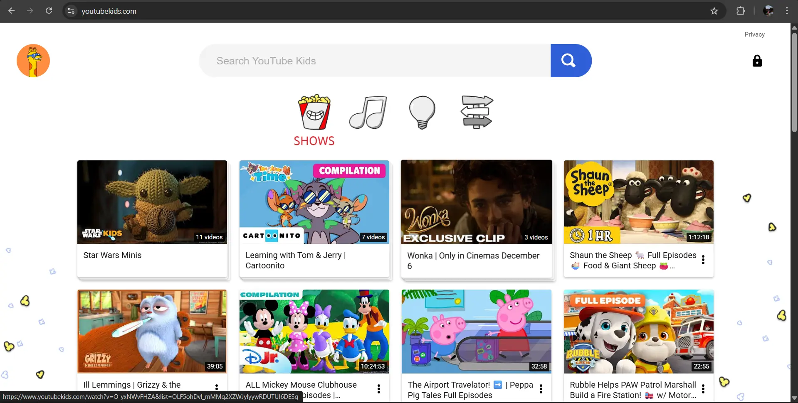Open options menu for Shaun the Sheep video
Screen dimensions: 798x403
point(703,260)
